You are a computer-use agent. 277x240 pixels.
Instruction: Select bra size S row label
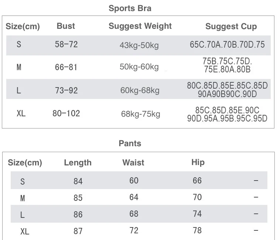tap(19, 44)
